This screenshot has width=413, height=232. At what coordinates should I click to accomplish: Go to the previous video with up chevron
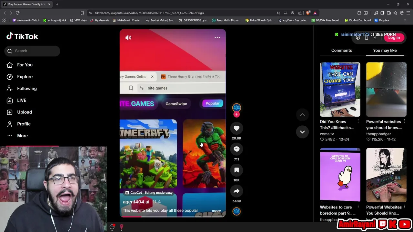[x=302, y=115]
